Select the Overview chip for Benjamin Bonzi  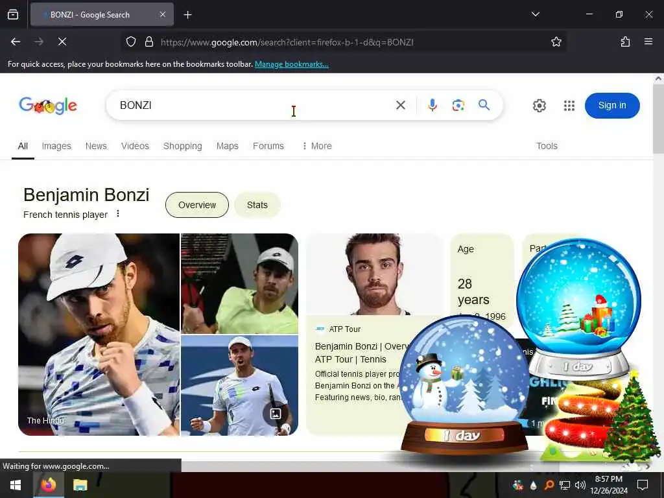[x=197, y=205]
